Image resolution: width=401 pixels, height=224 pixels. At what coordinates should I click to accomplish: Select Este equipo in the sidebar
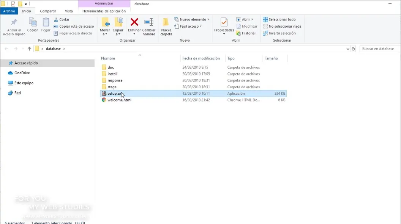pyautogui.click(x=21, y=83)
